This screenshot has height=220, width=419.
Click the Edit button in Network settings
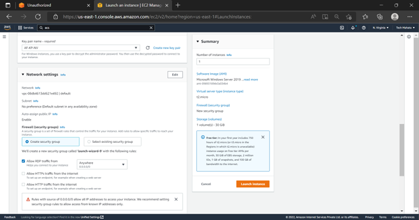[x=175, y=75]
